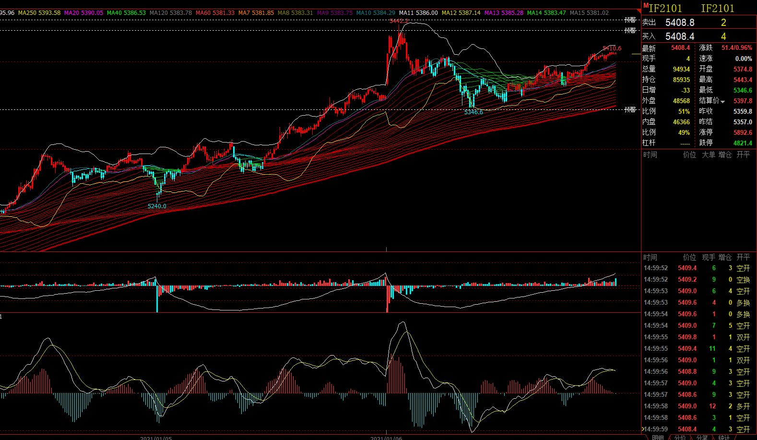Click the 5442.2 high price label on chart
This screenshot has height=440, width=757.
point(399,21)
